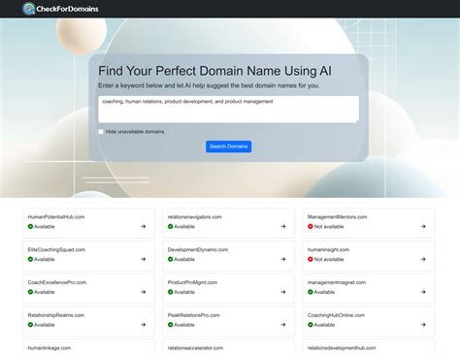Select the relationsaccelerator.com domain name
This screenshot has height=355, width=460.
195,348
